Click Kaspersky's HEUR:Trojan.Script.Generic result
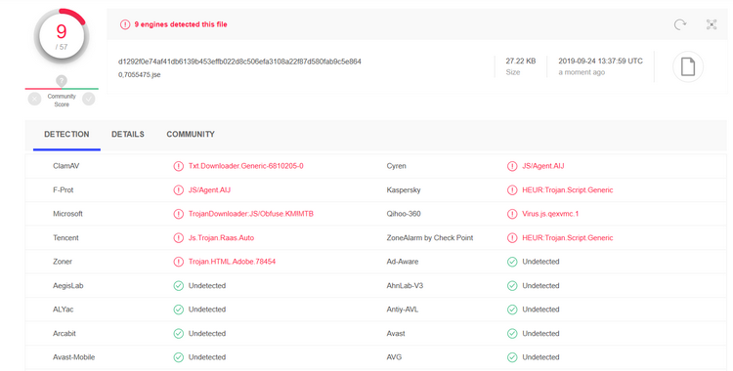This screenshot has height=371, width=733. click(x=568, y=190)
